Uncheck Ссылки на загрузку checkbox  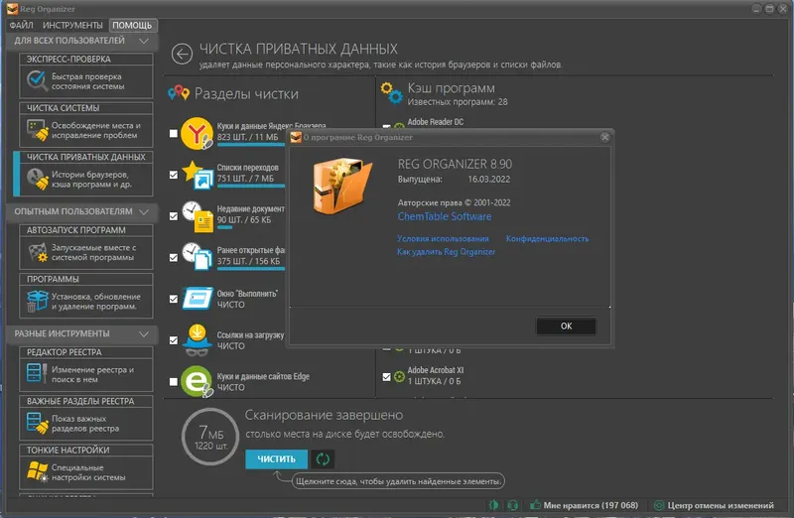pos(173,340)
